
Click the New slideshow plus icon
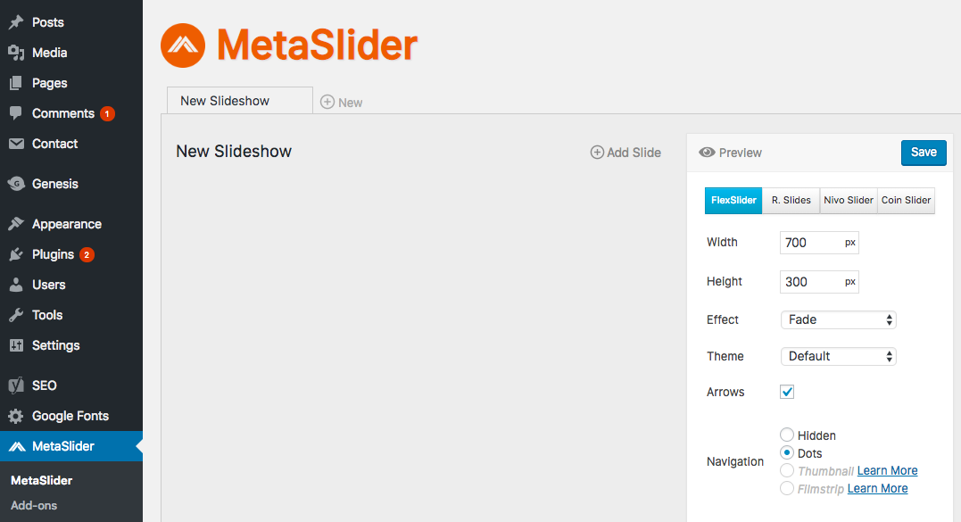[x=327, y=102]
